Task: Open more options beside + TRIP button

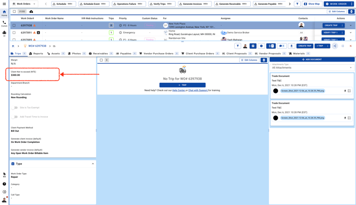Action: (327, 46)
